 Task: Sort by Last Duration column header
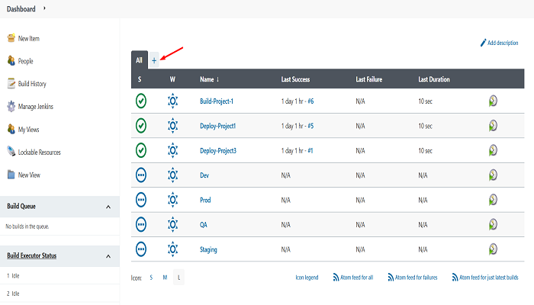point(434,79)
